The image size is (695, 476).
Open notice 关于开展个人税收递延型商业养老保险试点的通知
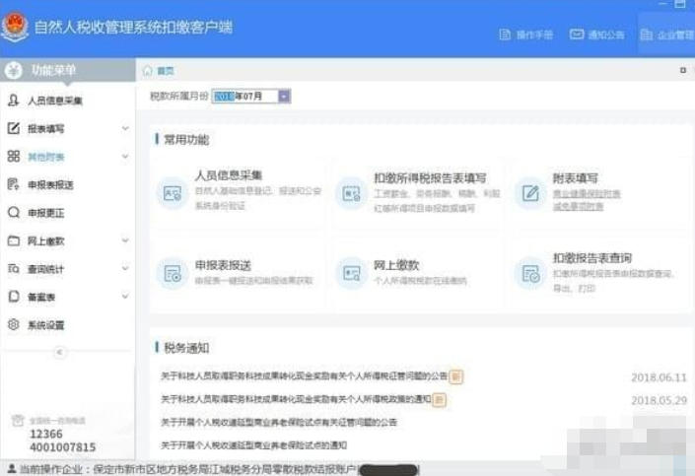pyautogui.click(x=253, y=444)
